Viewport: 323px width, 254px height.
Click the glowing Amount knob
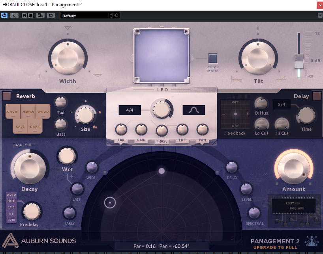click(294, 168)
